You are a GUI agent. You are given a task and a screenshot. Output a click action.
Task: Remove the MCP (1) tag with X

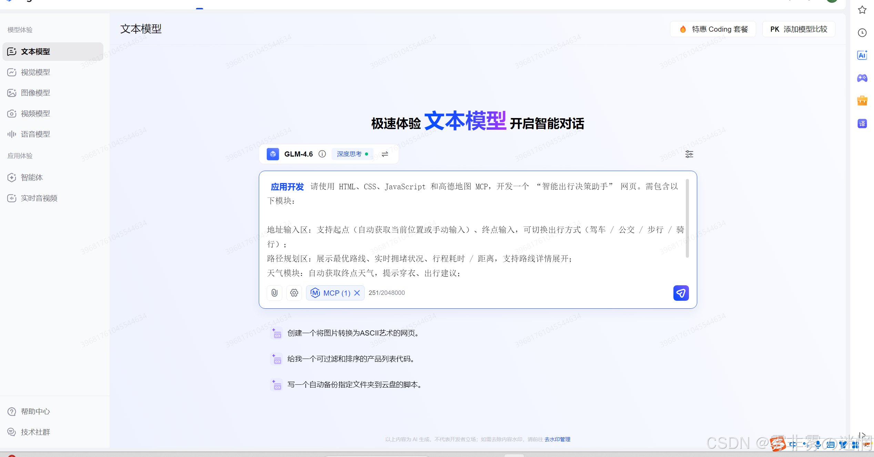(x=357, y=293)
